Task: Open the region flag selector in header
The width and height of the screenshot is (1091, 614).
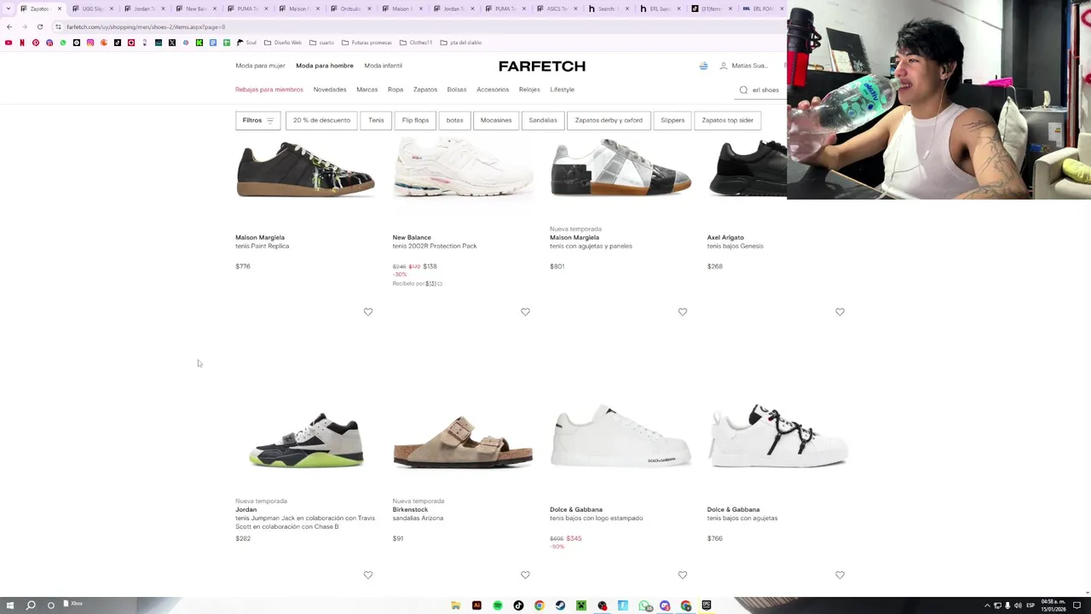Action: (703, 66)
